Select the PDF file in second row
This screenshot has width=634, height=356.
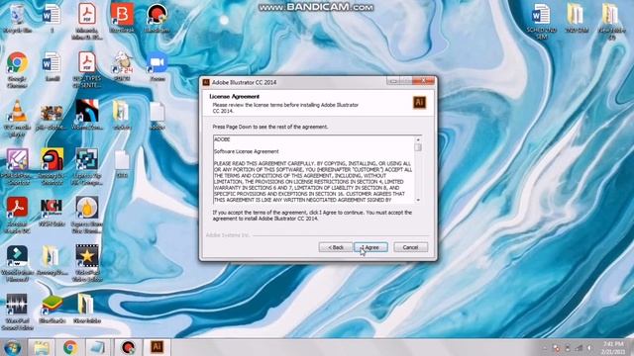tap(87, 69)
